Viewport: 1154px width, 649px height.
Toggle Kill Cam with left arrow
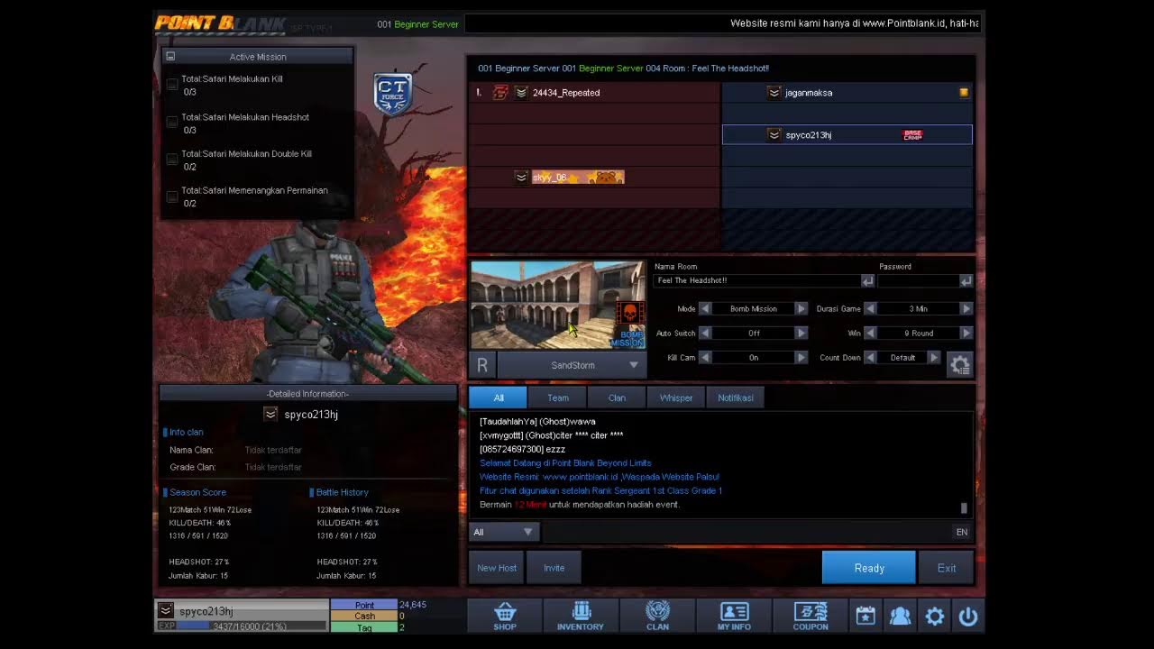(x=706, y=357)
